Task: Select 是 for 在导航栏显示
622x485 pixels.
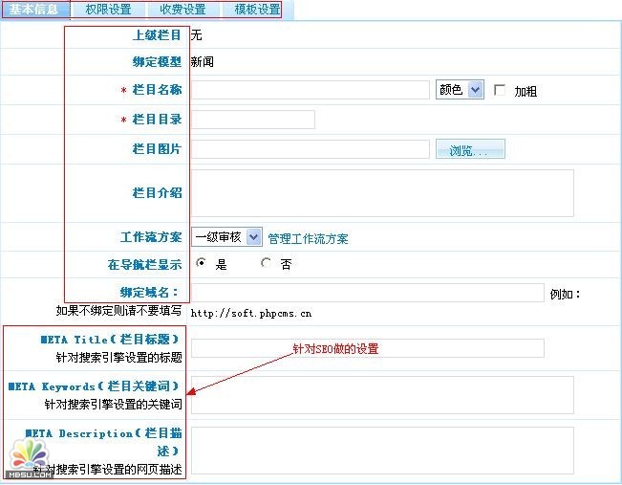Action: tap(201, 264)
